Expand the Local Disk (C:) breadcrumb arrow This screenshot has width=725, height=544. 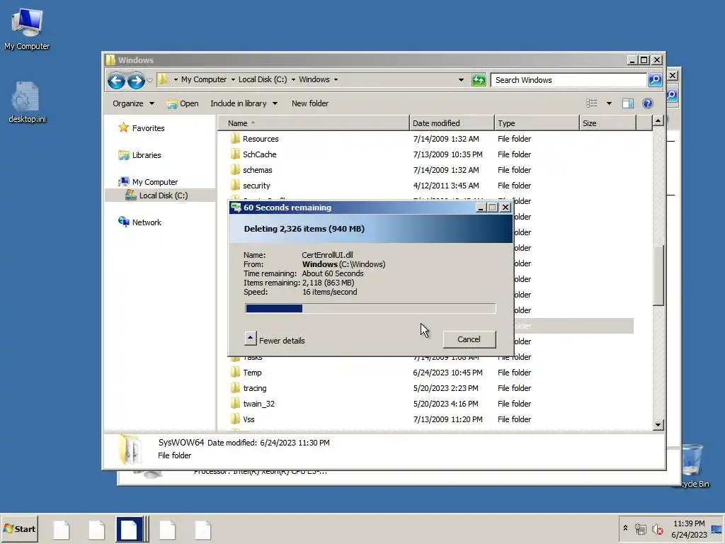[x=293, y=79]
